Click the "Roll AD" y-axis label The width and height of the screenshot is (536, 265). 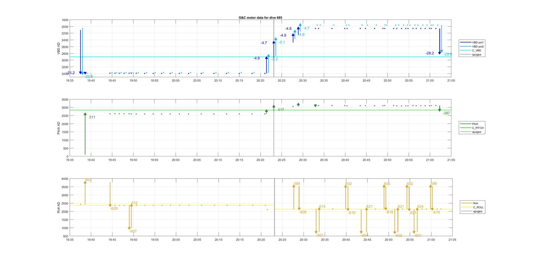[x=59, y=207]
